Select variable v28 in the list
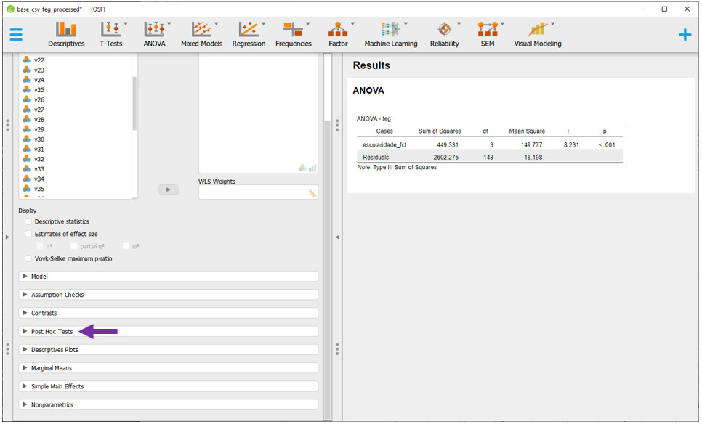Image resolution: width=702 pixels, height=424 pixels. click(x=39, y=119)
